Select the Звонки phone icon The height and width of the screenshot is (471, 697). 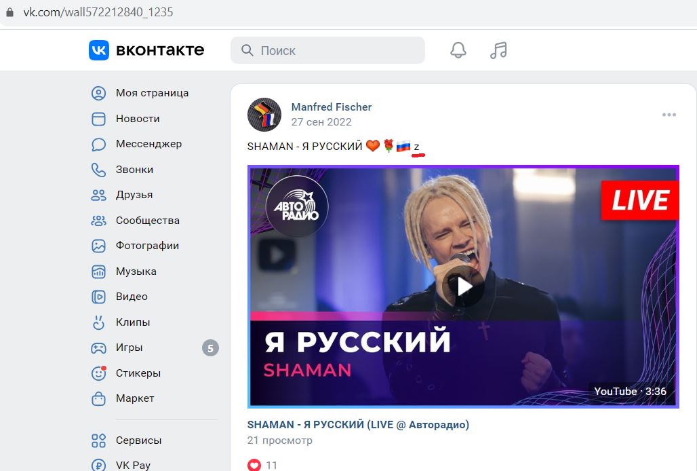pos(98,170)
